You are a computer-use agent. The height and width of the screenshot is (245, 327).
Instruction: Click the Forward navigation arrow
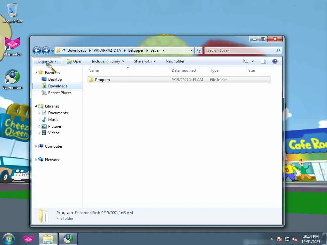46,50
